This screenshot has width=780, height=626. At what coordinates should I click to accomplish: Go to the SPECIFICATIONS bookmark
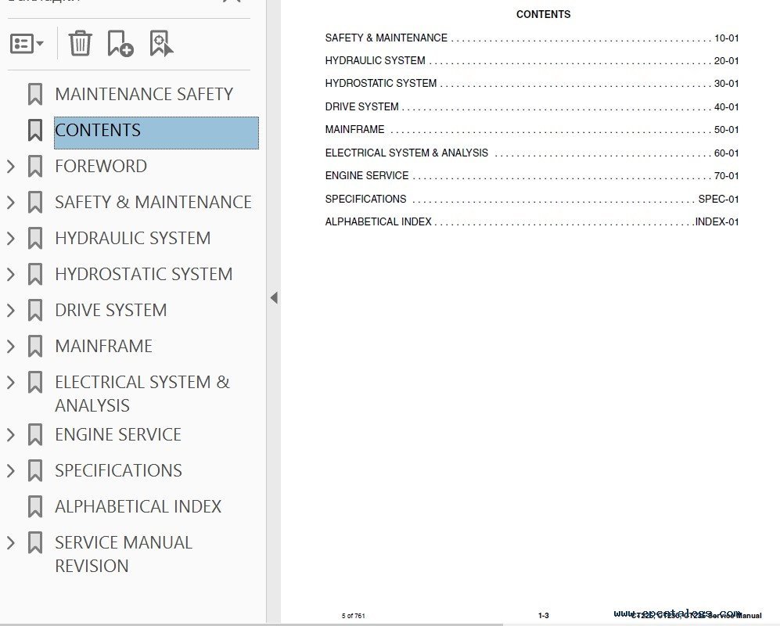click(x=118, y=471)
